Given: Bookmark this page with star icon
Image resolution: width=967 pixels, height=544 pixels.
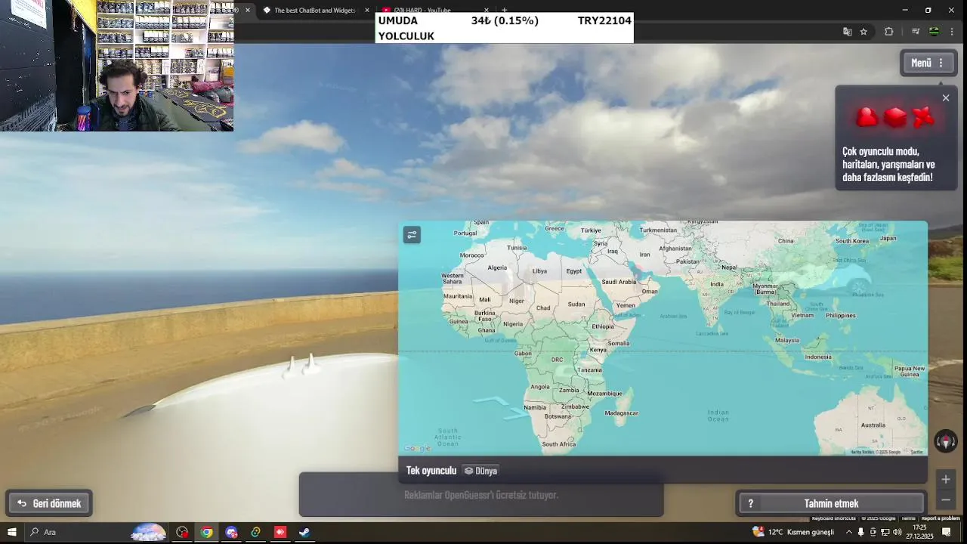Looking at the screenshot, I should 864,32.
